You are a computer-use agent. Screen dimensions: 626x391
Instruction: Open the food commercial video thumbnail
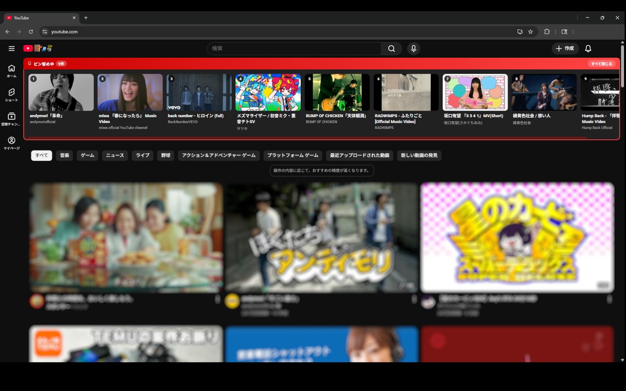(x=126, y=238)
